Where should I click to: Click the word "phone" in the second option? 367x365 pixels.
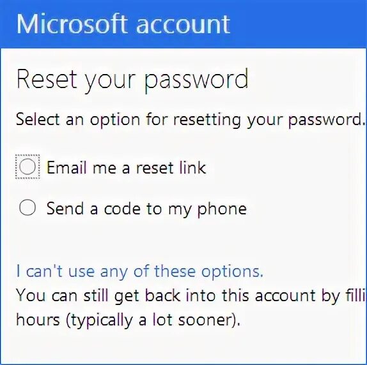coord(222,209)
